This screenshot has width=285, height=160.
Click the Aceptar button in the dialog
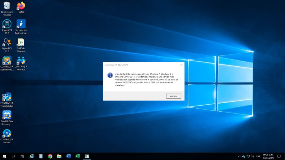(x=174, y=96)
